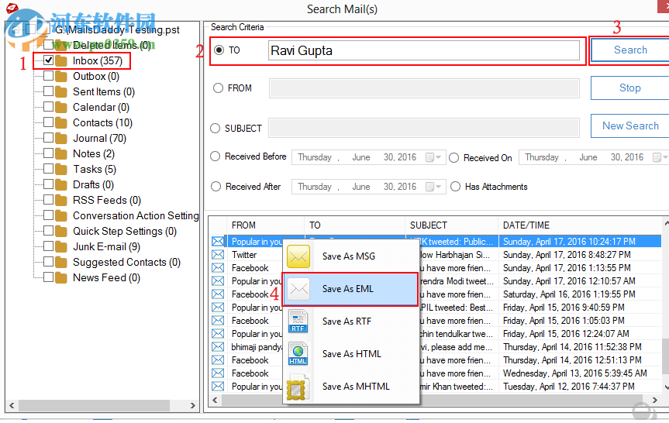The height and width of the screenshot is (423, 669).
Task: Click the Save As HTML globe icon
Action: tap(298, 354)
